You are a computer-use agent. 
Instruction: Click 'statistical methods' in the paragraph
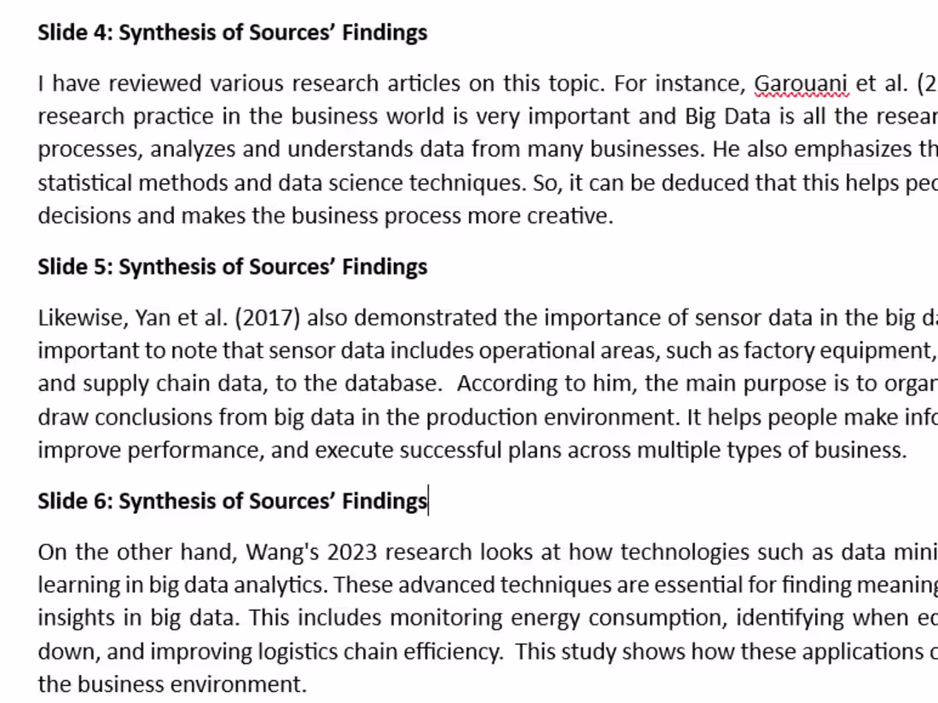click(133, 183)
